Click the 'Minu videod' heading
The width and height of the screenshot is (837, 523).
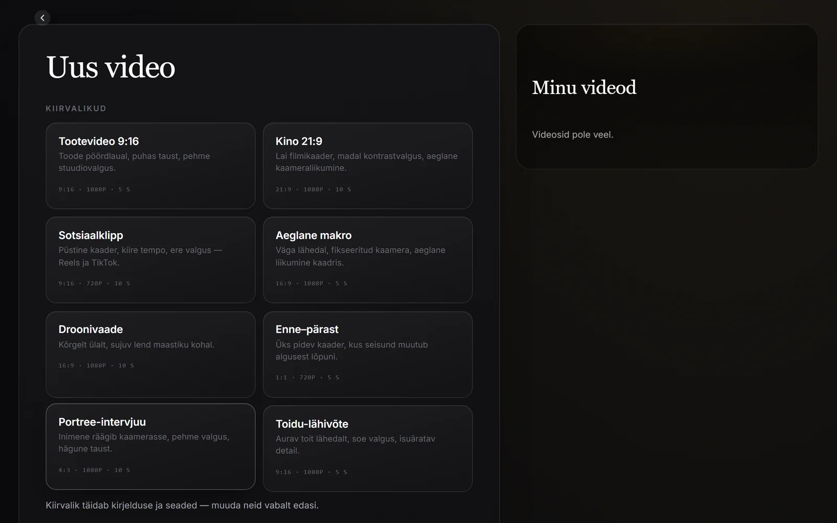click(584, 87)
